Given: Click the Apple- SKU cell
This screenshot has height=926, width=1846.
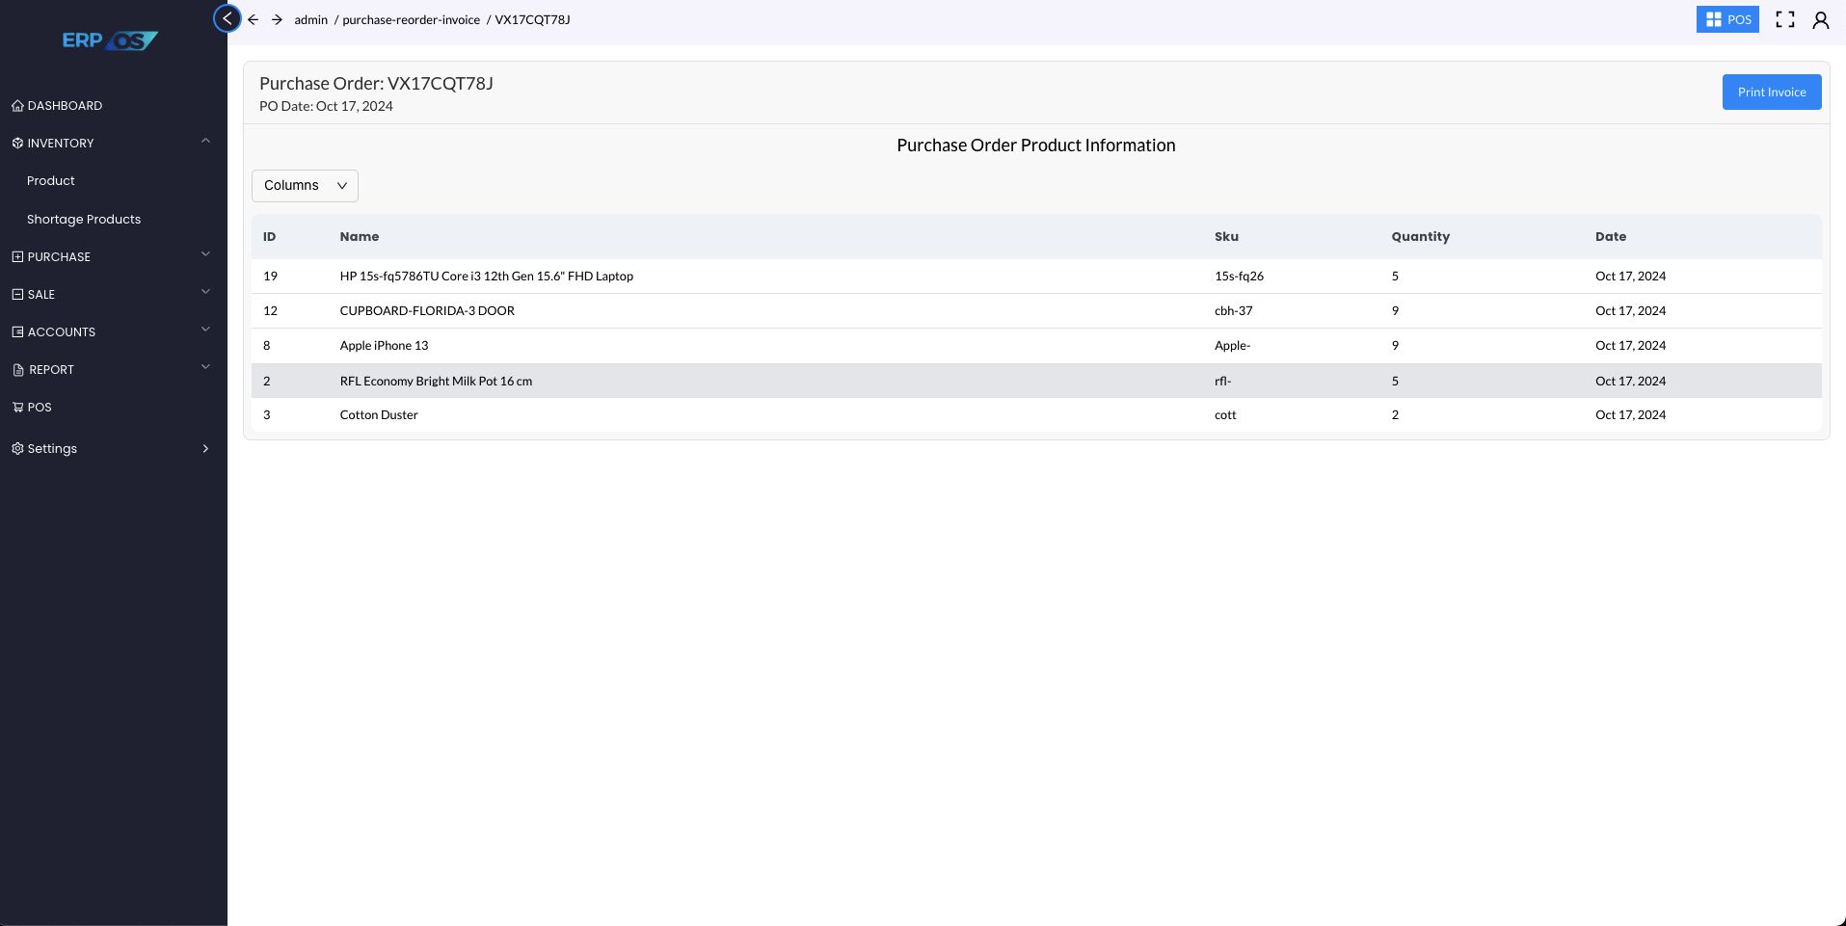Looking at the screenshot, I should point(1232,346).
